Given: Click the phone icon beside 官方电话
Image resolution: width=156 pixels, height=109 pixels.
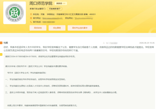Looking at the screenshot, I should [31, 22].
